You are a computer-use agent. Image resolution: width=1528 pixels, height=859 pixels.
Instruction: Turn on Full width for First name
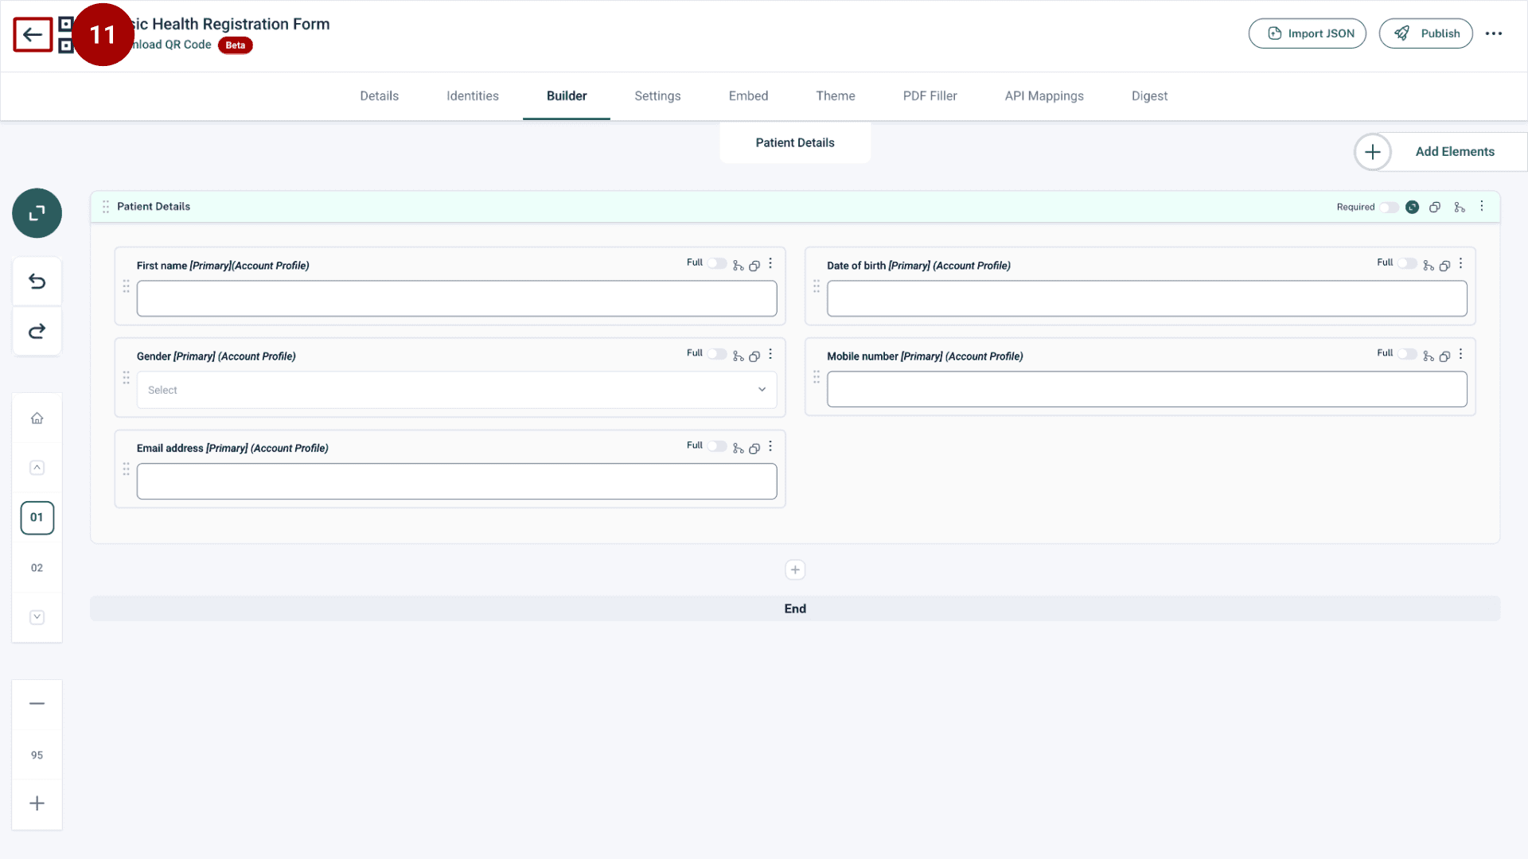717,263
